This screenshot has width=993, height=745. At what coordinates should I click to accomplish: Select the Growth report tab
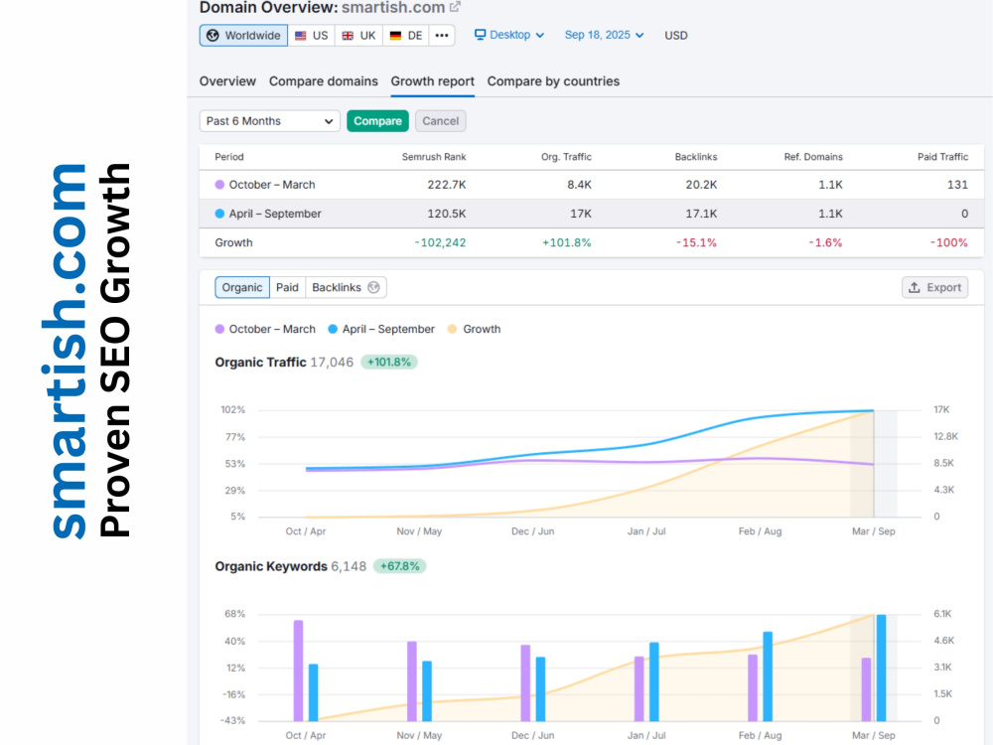433,81
